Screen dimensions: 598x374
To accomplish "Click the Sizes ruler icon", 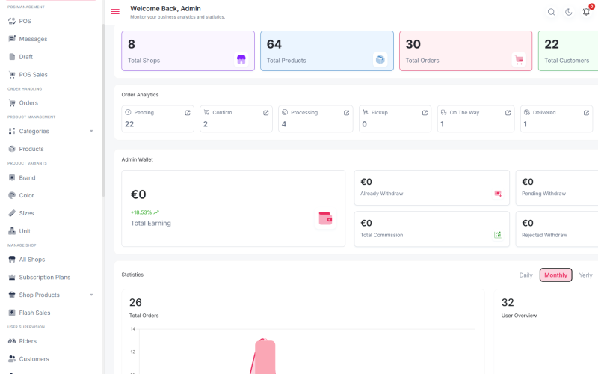I will click(12, 213).
